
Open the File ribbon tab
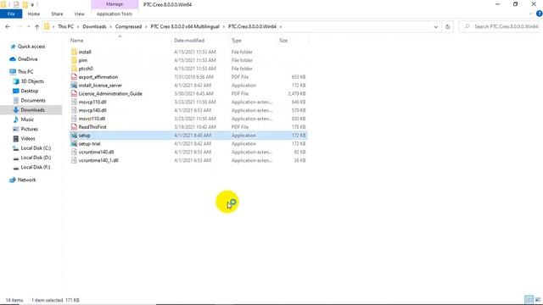pos(11,14)
